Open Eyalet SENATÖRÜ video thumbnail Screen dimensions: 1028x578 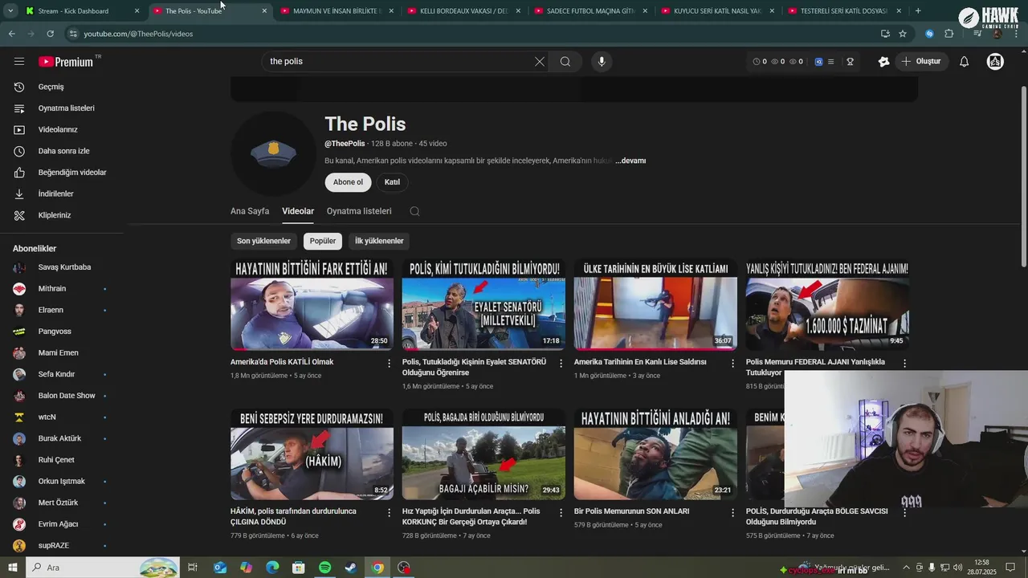pos(483,304)
